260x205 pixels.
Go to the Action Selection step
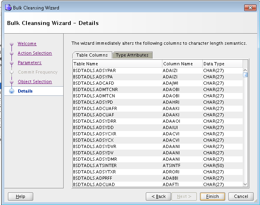(x=35, y=53)
